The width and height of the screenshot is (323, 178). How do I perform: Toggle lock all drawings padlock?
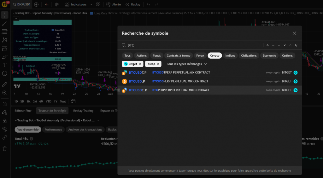coord(4,121)
